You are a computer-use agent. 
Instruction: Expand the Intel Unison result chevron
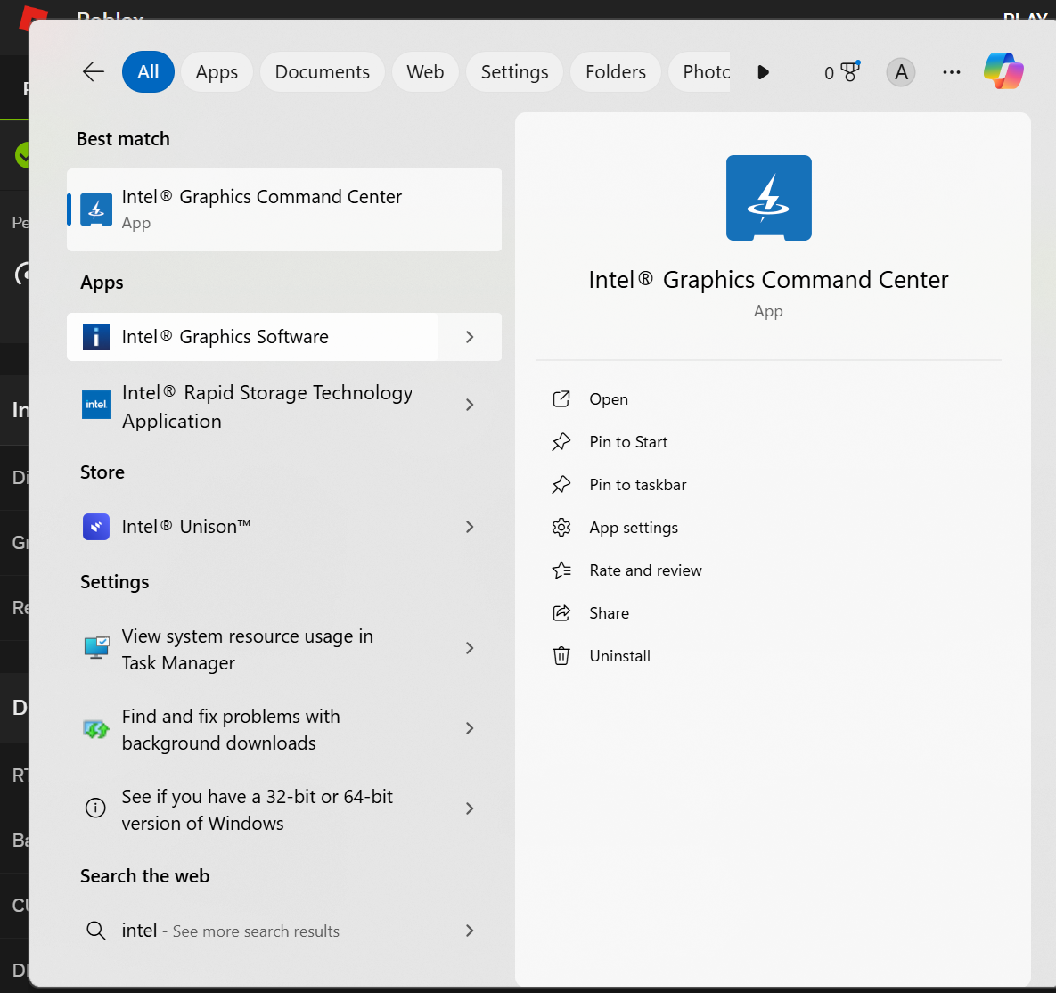470,527
